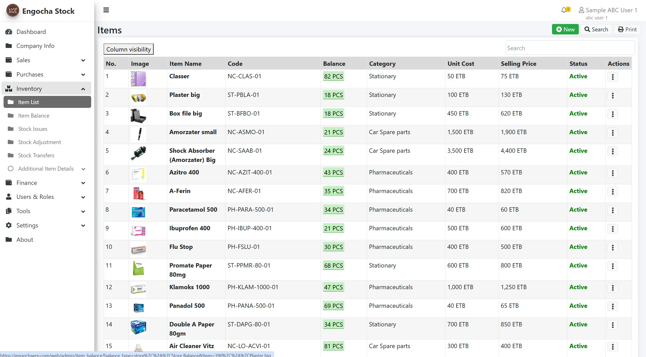The width and height of the screenshot is (646, 357).
Task: Click the Shock Absorber item thumbnail
Action: tap(138, 153)
